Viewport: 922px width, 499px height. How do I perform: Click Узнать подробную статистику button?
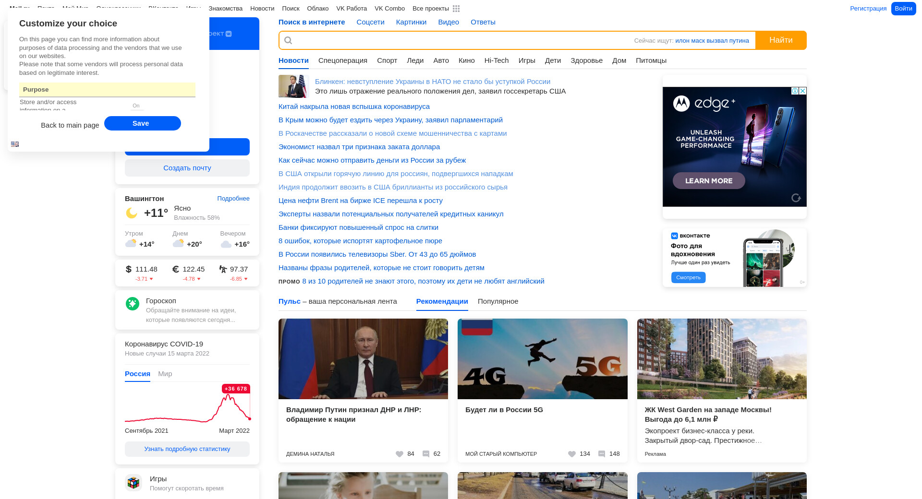coord(187,449)
